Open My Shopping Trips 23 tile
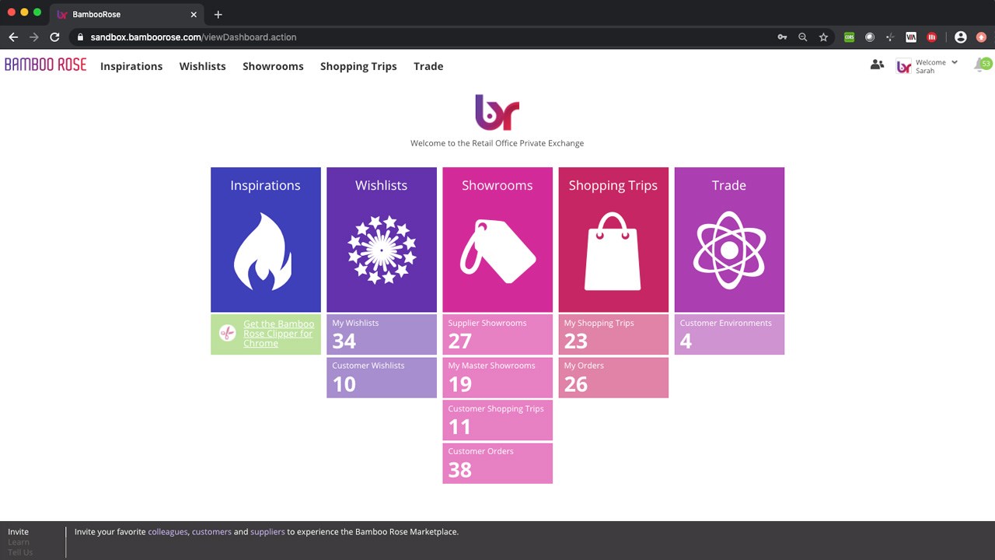 (x=613, y=334)
